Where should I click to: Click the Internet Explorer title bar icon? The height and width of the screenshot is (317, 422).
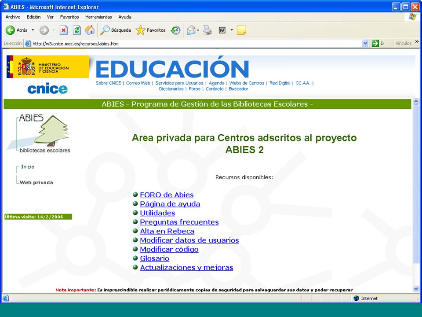[x=6, y=7]
